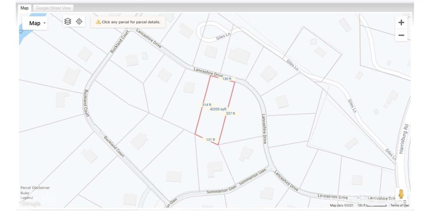Open the Terms of Use link
The image size is (422, 214).
[x=399, y=205]
